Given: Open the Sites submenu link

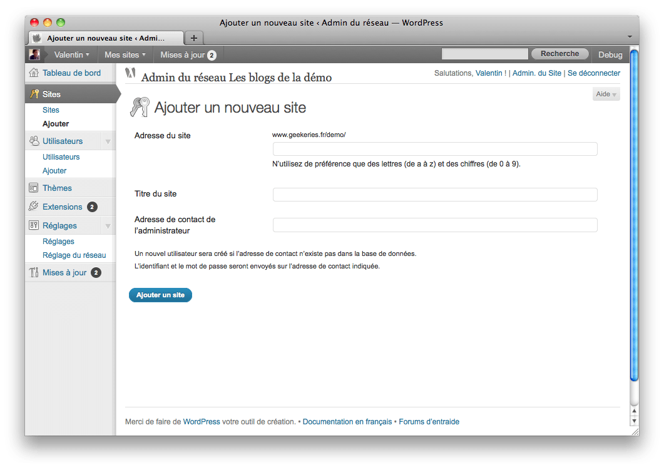Looking at the screenshot, I should tap(51, 110).
